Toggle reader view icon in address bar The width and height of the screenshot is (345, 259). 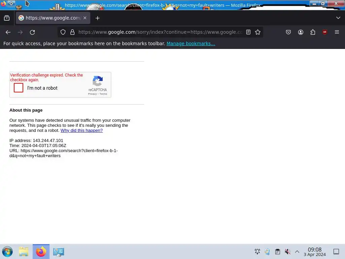[248, 32]
